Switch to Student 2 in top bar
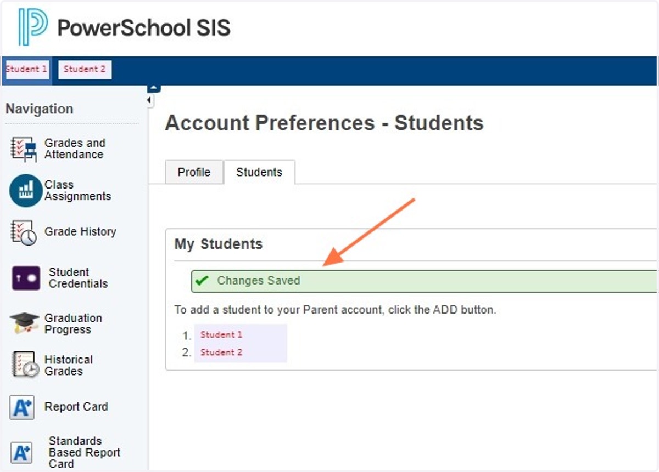 pos(85,69)
